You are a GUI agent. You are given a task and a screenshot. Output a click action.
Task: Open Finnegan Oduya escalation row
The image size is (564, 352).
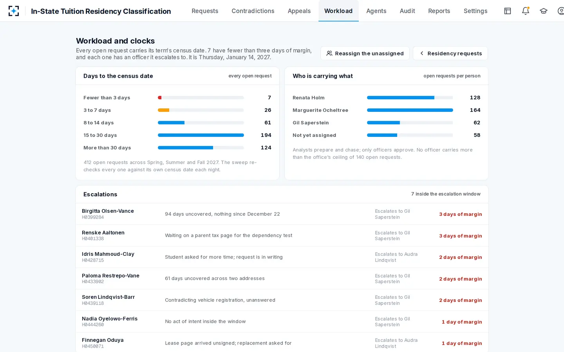(282, 343)
